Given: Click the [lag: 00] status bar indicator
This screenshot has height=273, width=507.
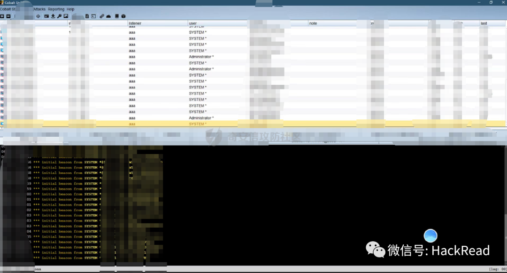Looking at the screenshot, I should coord(498,269).
